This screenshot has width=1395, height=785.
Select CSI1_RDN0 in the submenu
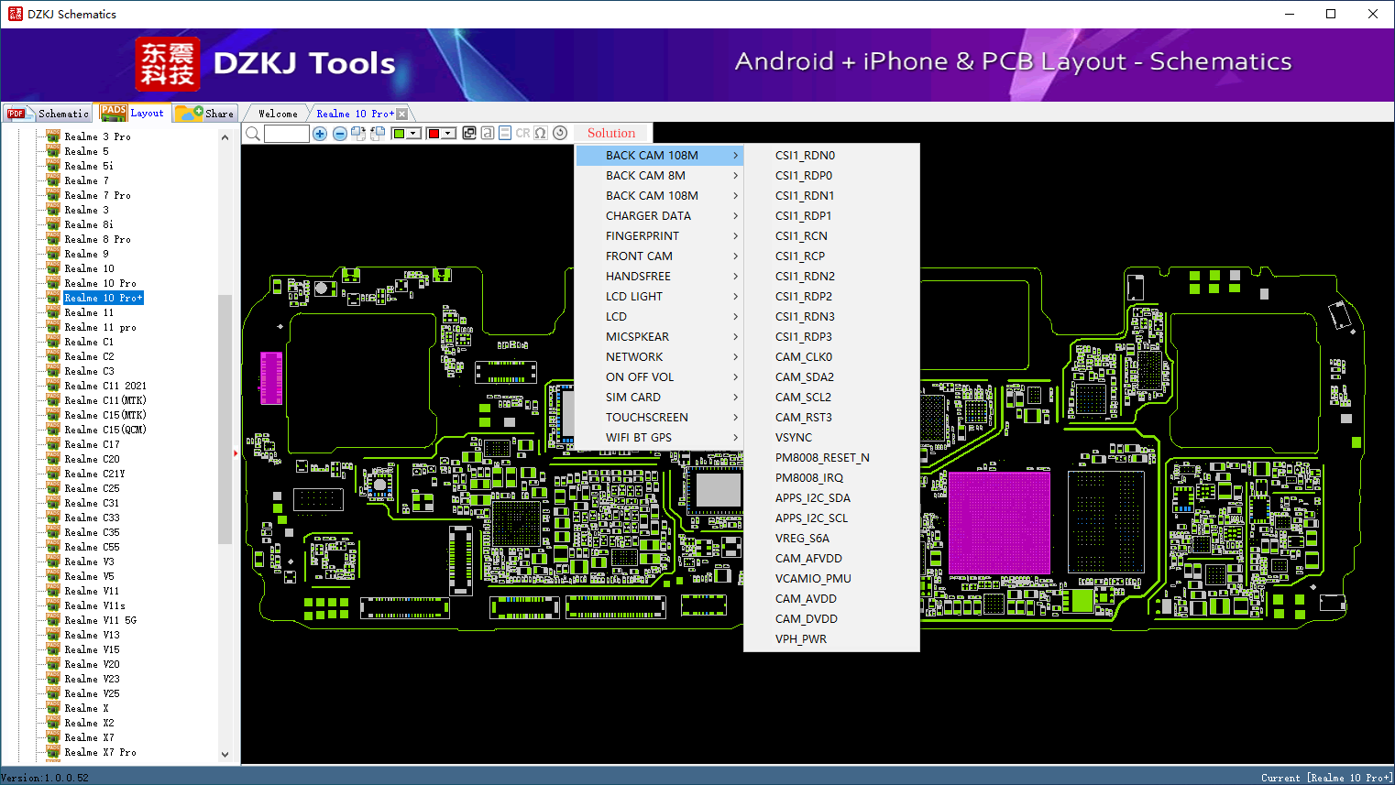click(x=831, y=156)
